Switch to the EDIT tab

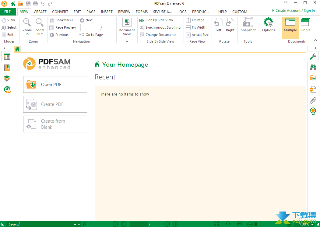coord(77,12)
